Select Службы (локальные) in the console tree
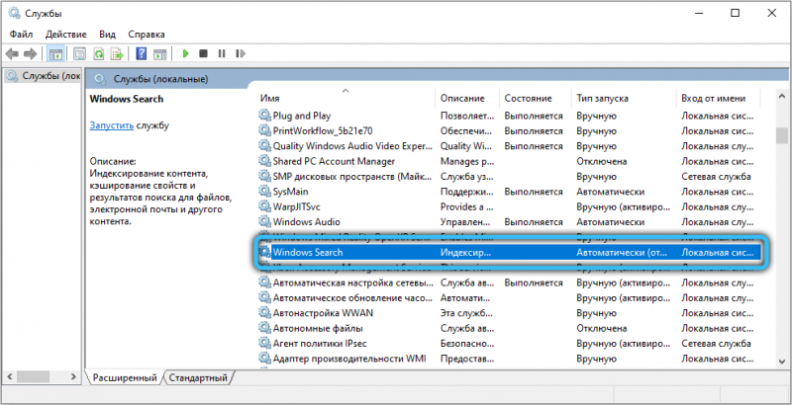 click(x=44, y=76)
